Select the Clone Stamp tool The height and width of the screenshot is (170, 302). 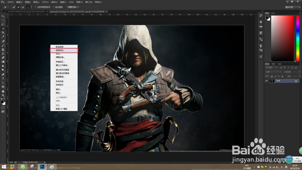click(3, 50)
